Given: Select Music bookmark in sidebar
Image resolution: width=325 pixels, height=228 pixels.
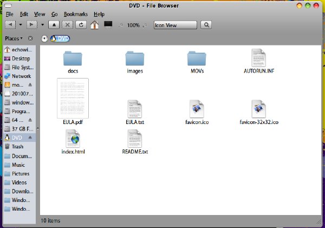Looking at the screenshot, I should point(19,165).
